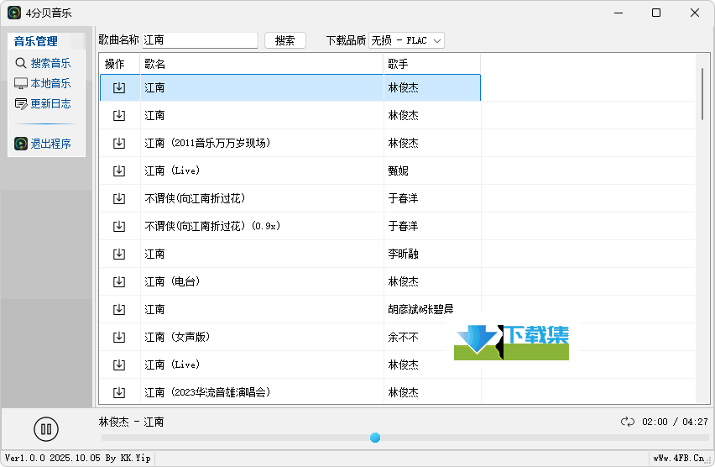Click the results list vertical scrollbar
Image resolution: width=715 pixels, height=467 pixels.
(702, 94)
